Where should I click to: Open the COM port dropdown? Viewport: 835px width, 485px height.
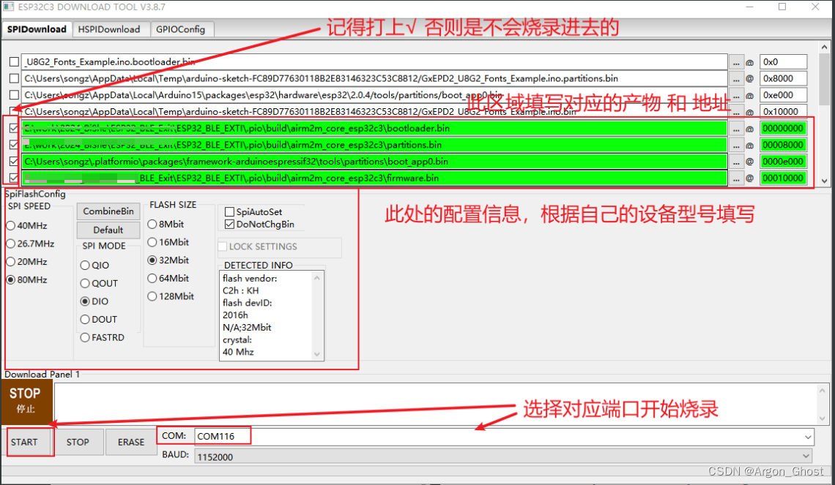[807, 437]
